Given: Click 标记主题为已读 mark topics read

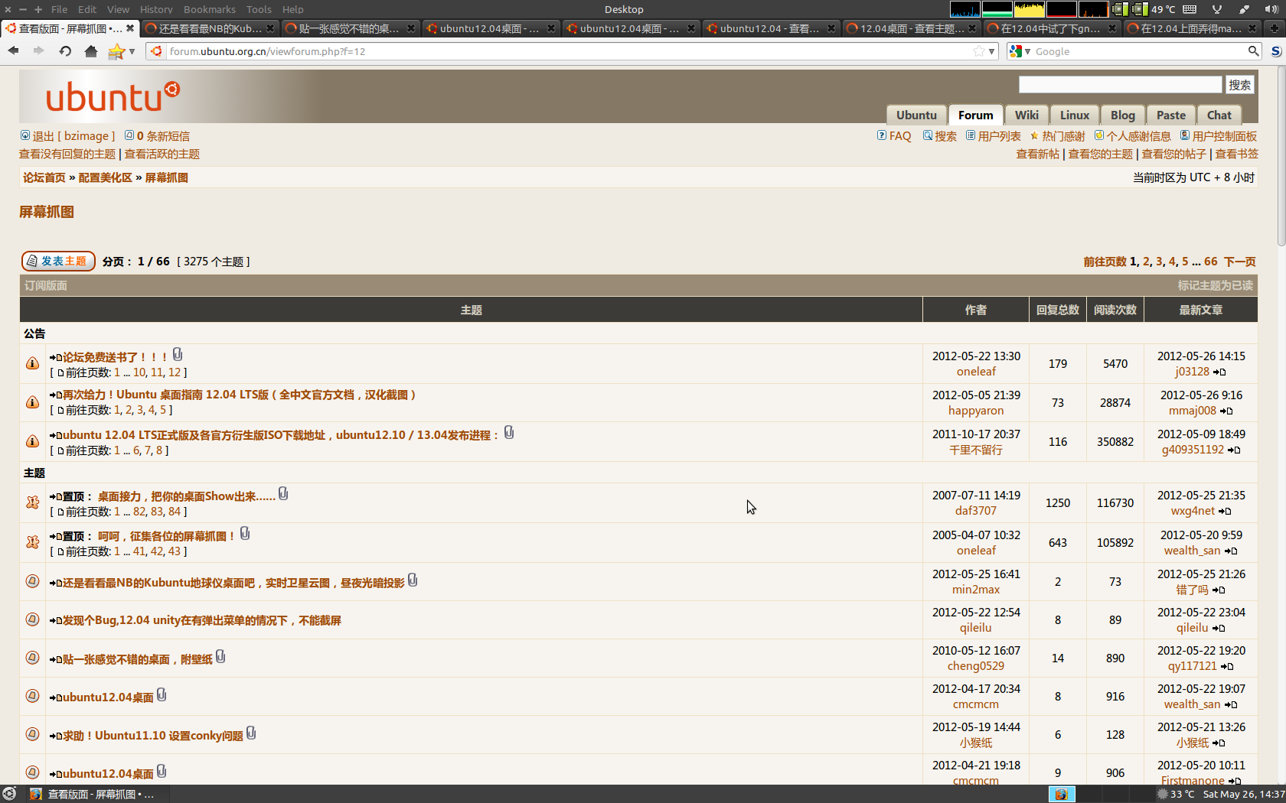Looking at the screenshot, I should (x=1215, y=285).
